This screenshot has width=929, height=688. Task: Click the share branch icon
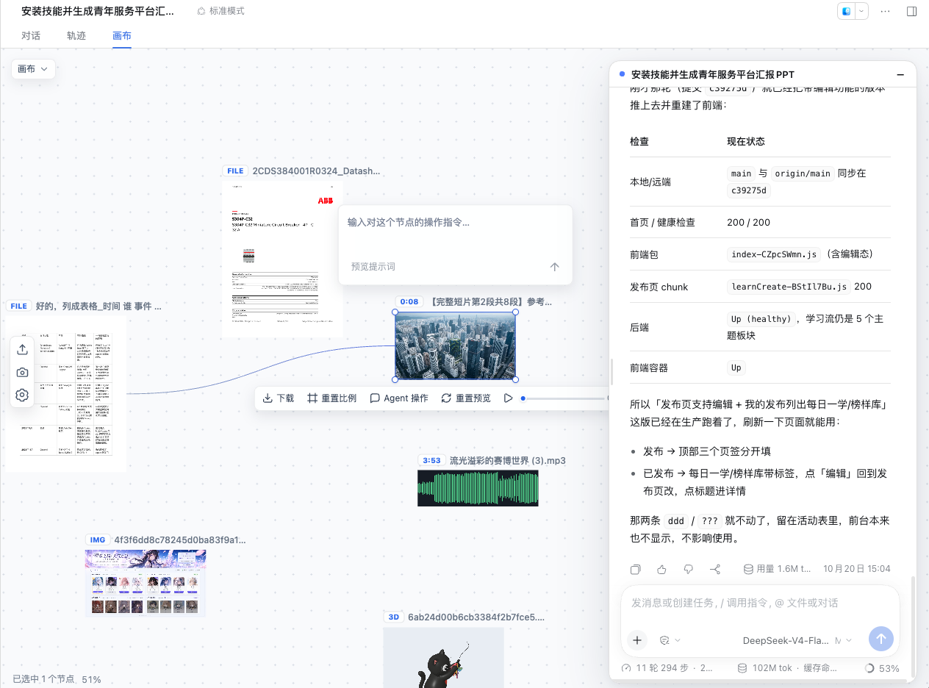point(715,569)
